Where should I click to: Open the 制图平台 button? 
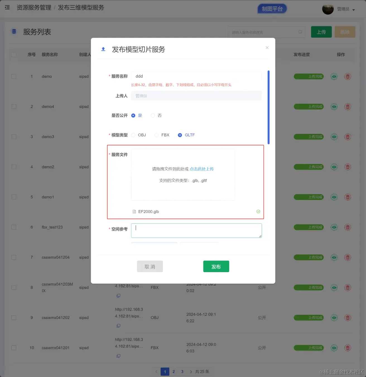pos(272,9)
